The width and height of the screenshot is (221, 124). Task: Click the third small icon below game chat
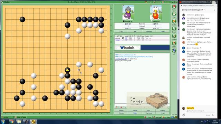pyautogui.click(x=126, y=107)
